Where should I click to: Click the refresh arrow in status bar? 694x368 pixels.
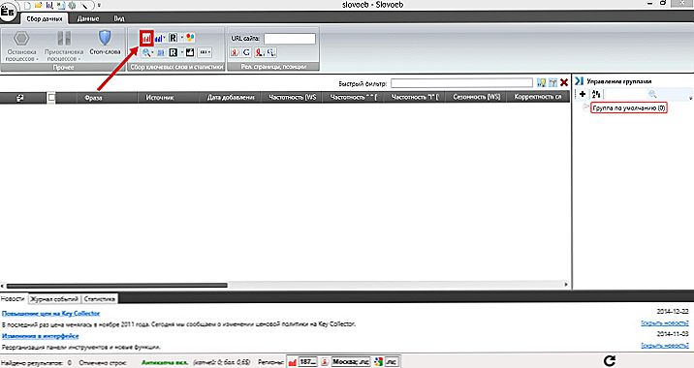point(610,361)
